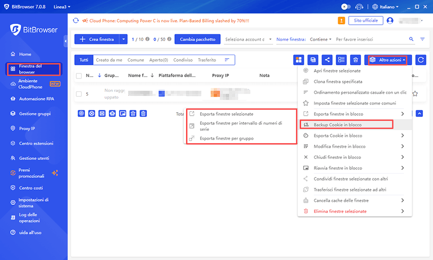Open the Italiano language dropdown
Screen dimensions: 433x260
tap(386, 7)
